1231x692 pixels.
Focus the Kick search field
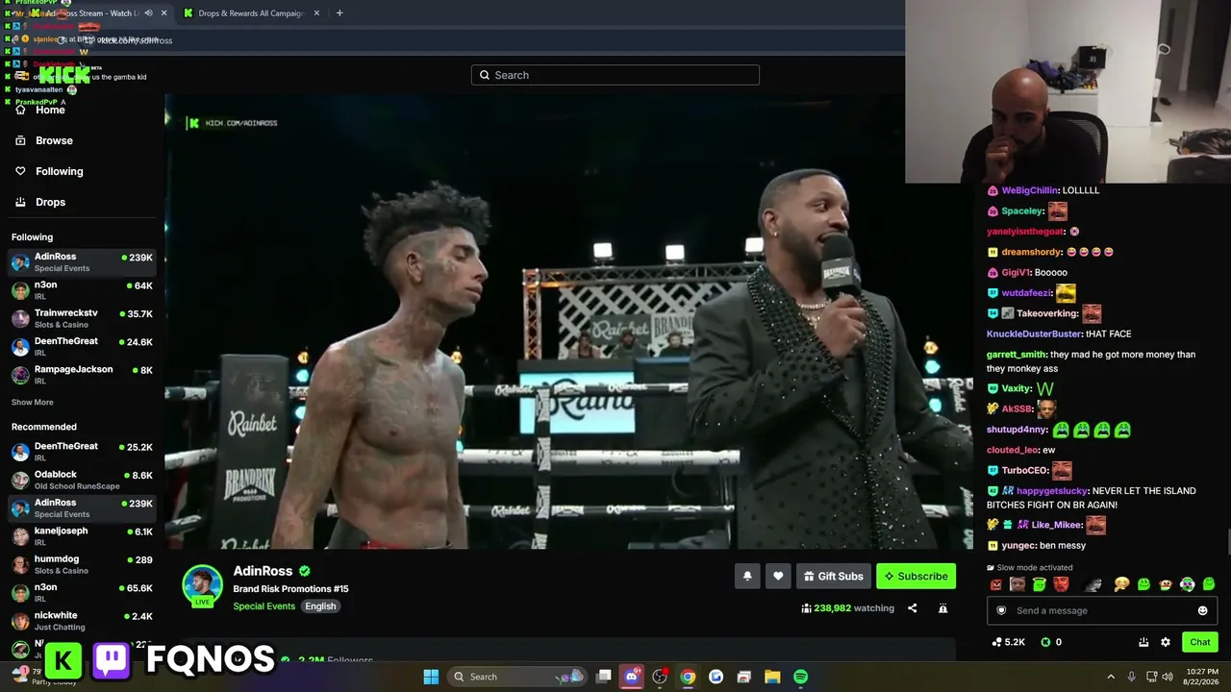[615, 75]
